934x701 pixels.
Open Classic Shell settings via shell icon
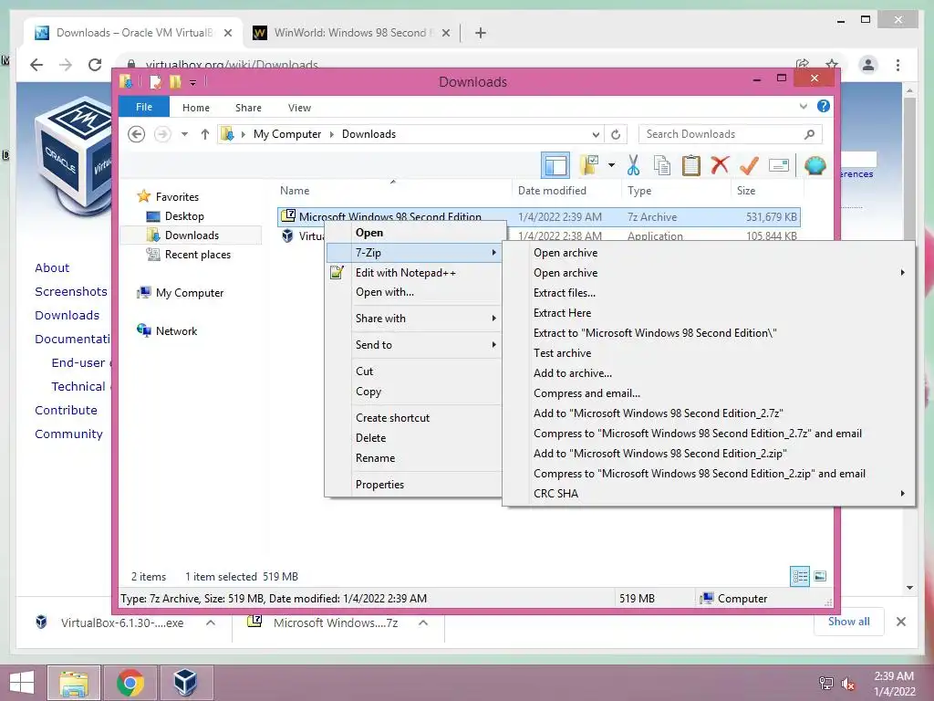(x=815, y=165)
